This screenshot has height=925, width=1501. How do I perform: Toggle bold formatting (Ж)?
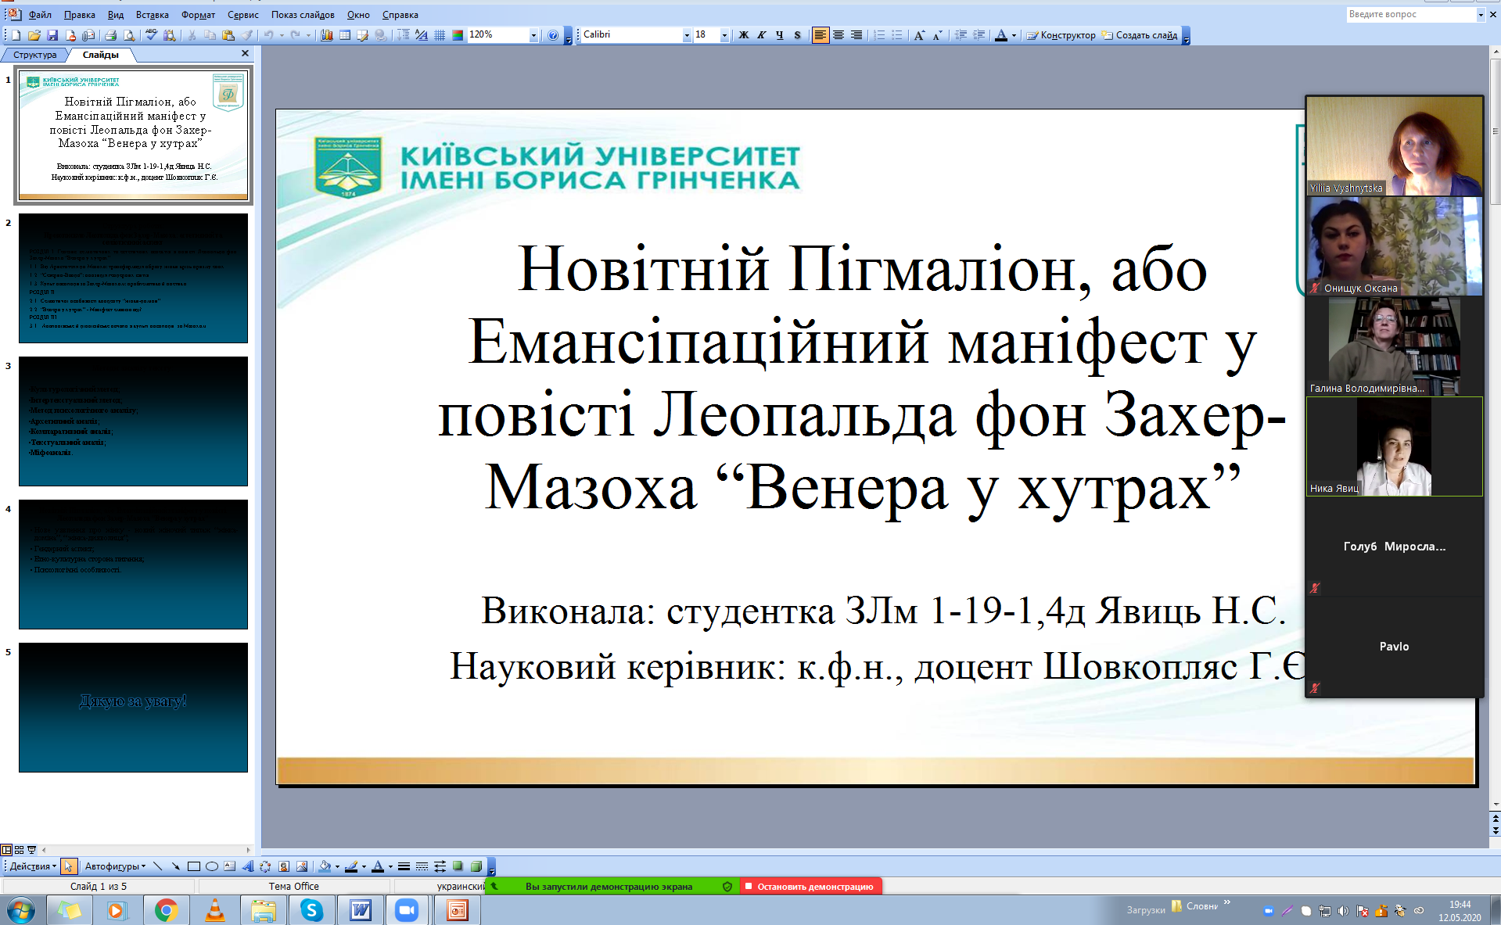point(743,35)
